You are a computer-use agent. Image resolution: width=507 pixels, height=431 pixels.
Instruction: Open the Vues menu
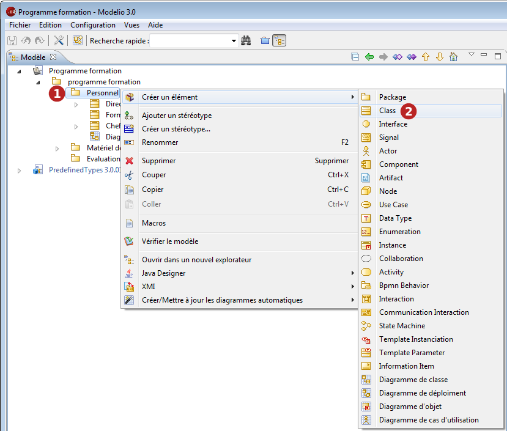131,25
